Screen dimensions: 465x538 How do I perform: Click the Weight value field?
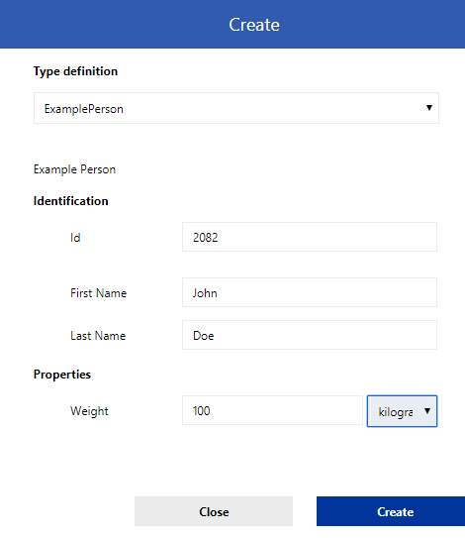point(272,410)
